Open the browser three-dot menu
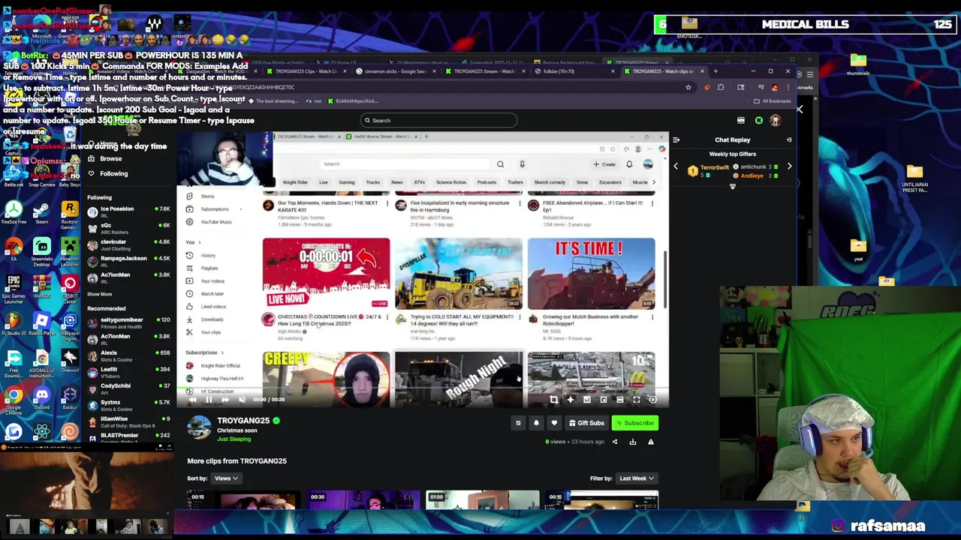This screenshot has width=961, height=540. coord(788,87)
